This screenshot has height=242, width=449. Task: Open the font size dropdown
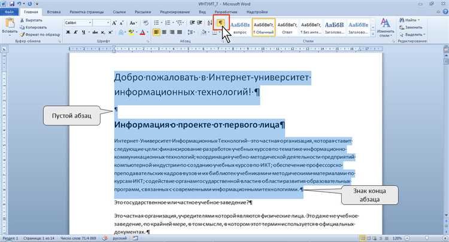pos(108,23)
